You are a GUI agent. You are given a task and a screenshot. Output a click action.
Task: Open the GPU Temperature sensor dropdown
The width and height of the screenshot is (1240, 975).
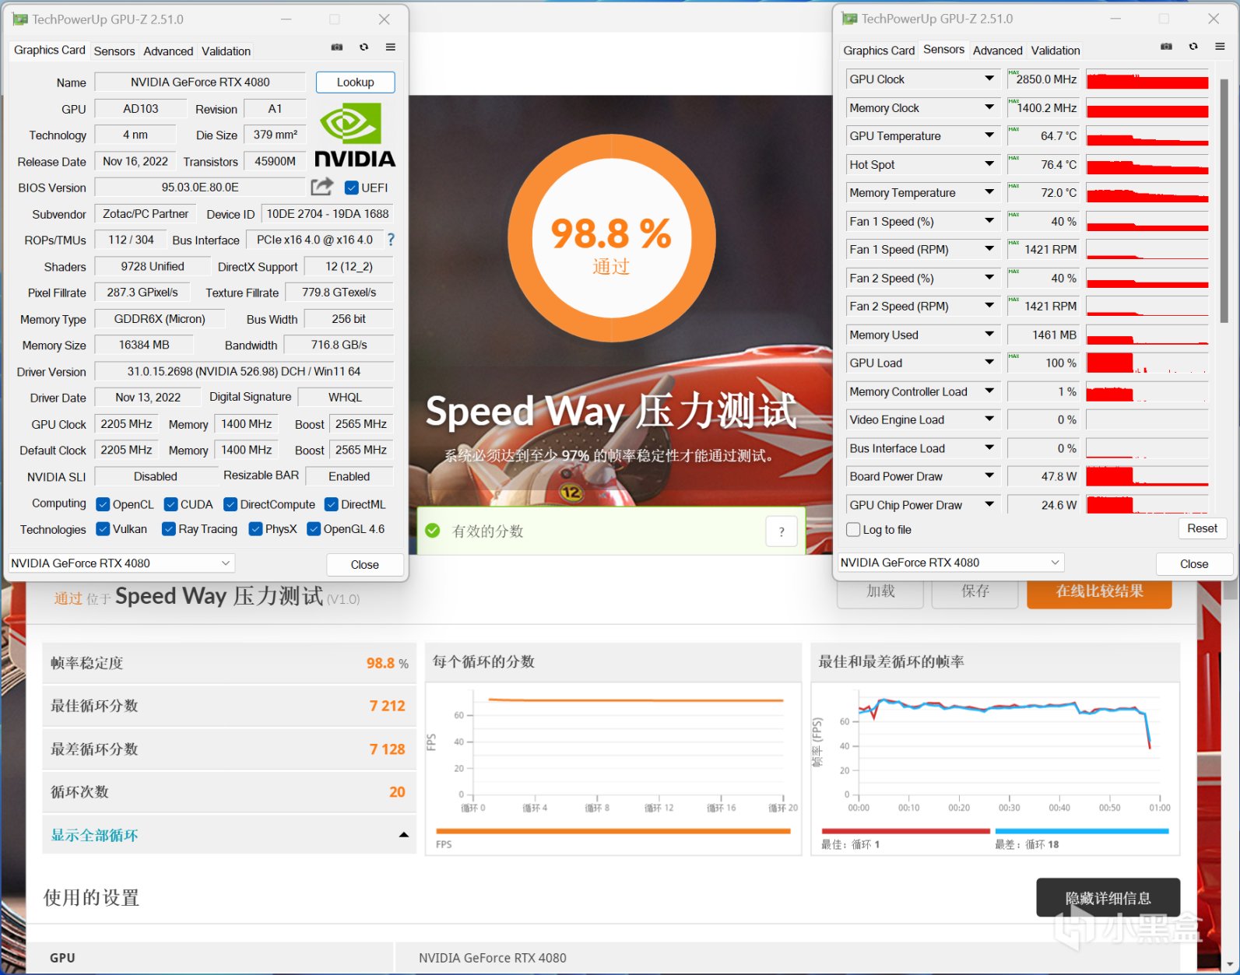click(x=989, y=135)
